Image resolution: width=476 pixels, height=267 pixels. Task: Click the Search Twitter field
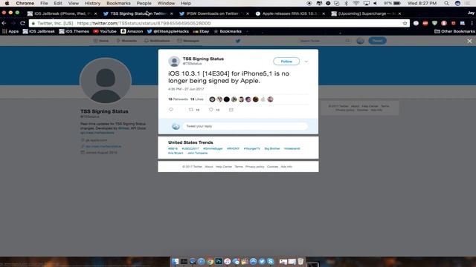pyautogui.click(x=324, y=41)
